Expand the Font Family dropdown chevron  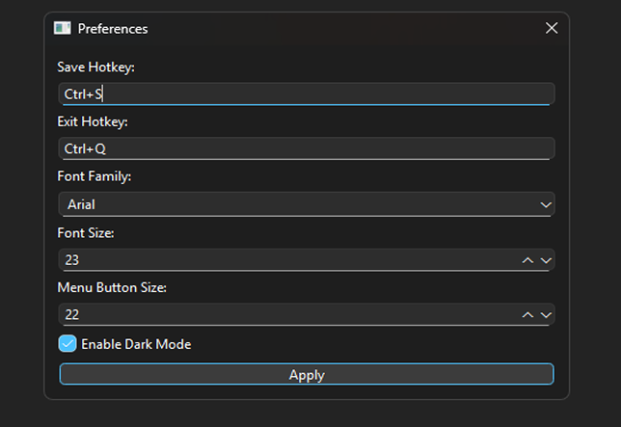coord(546,204)
